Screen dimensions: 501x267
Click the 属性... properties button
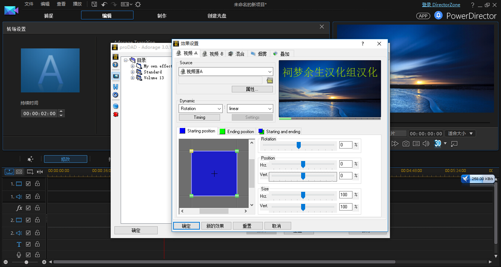click(x=252, y=89)
